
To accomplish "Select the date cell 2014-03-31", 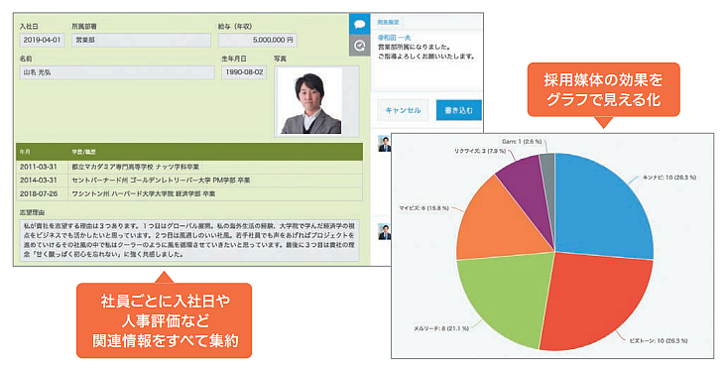I will pyautogui.click(x=39, y=180).
